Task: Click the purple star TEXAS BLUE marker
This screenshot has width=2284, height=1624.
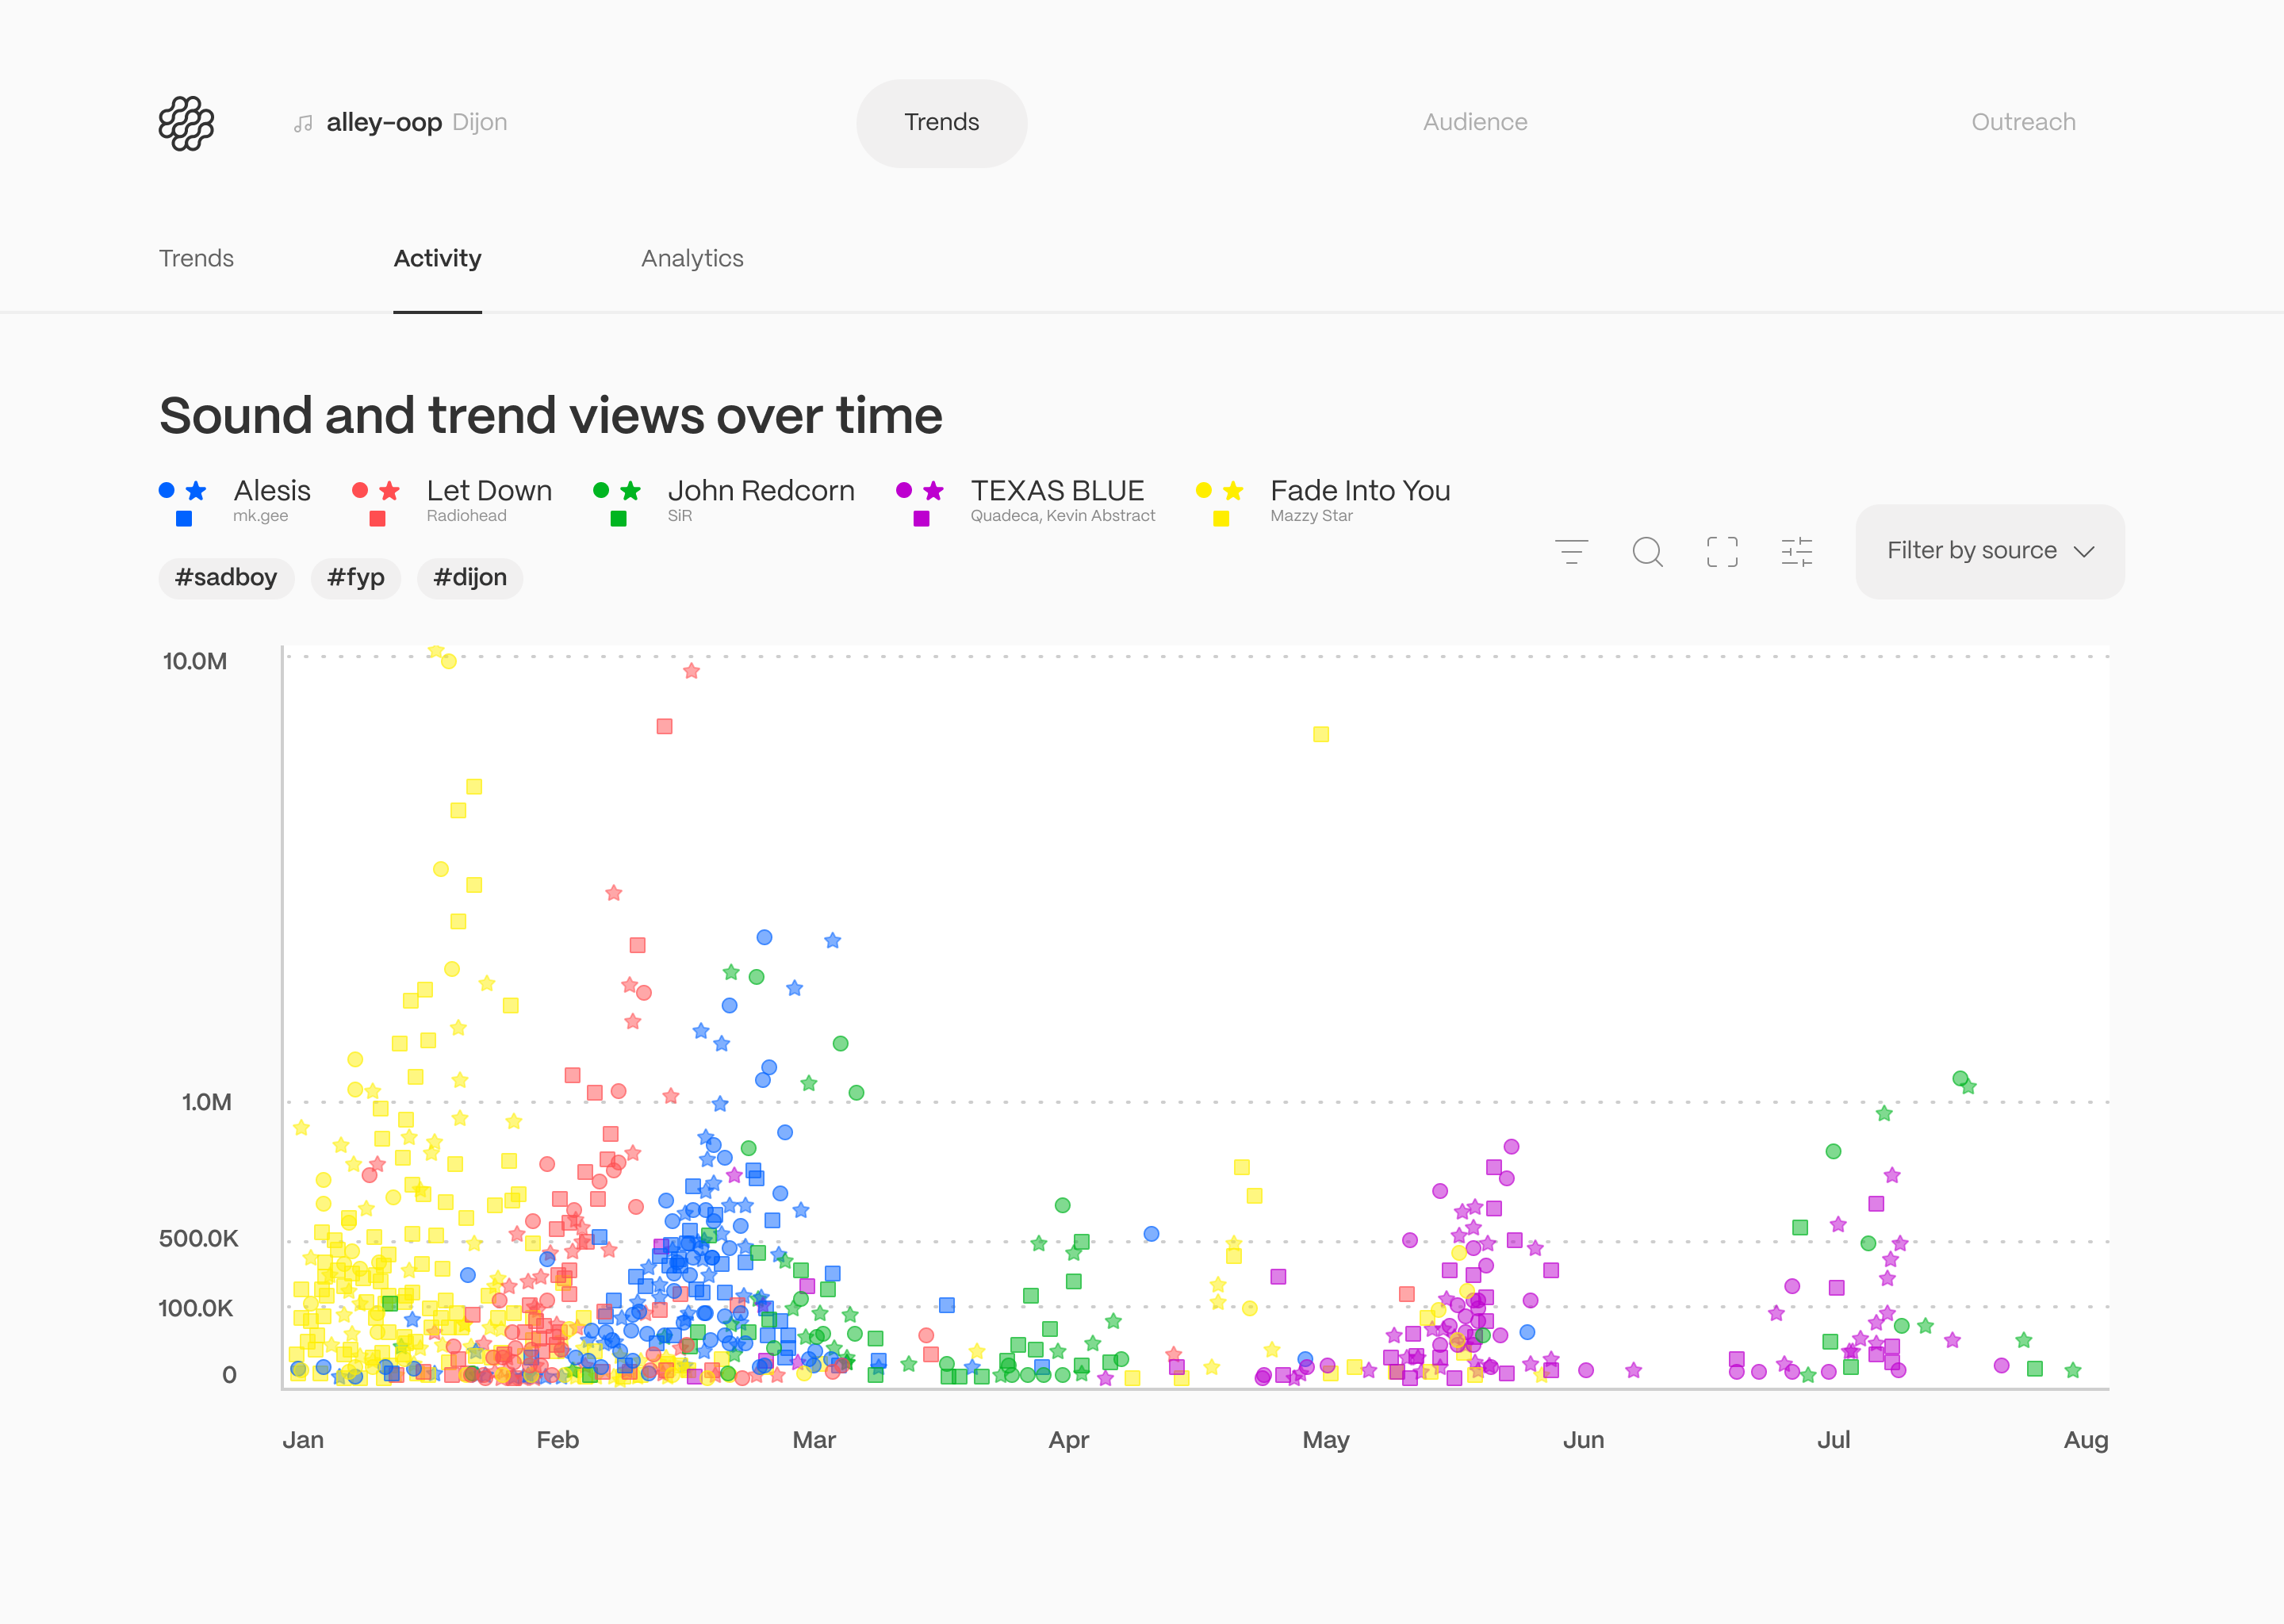Action: (934, 491)
